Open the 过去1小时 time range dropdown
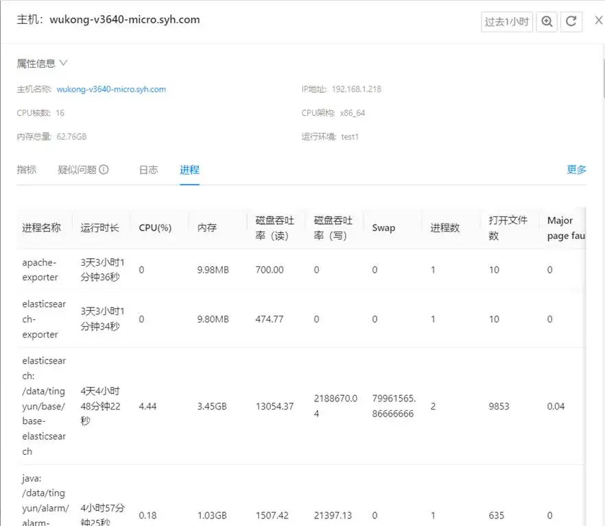 [x=506, y=21]
